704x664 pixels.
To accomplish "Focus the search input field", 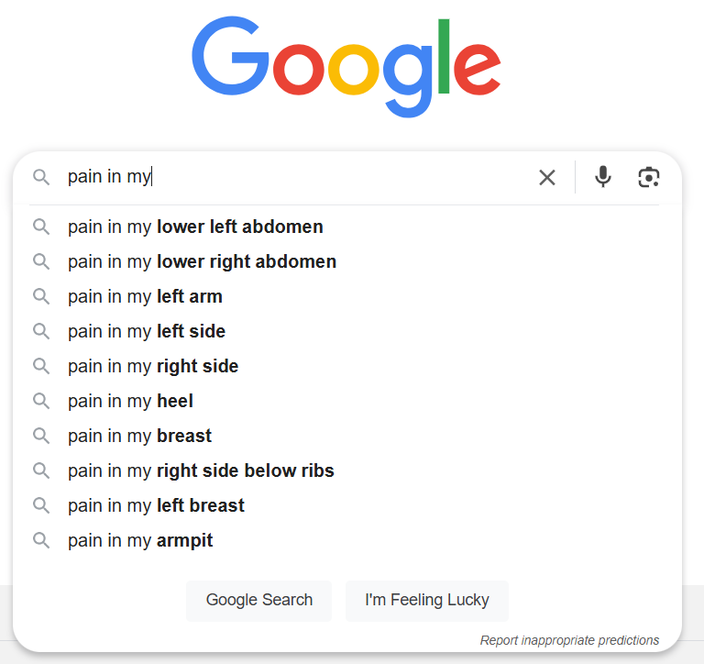I will pyautogui.click(x=321, y=177).
